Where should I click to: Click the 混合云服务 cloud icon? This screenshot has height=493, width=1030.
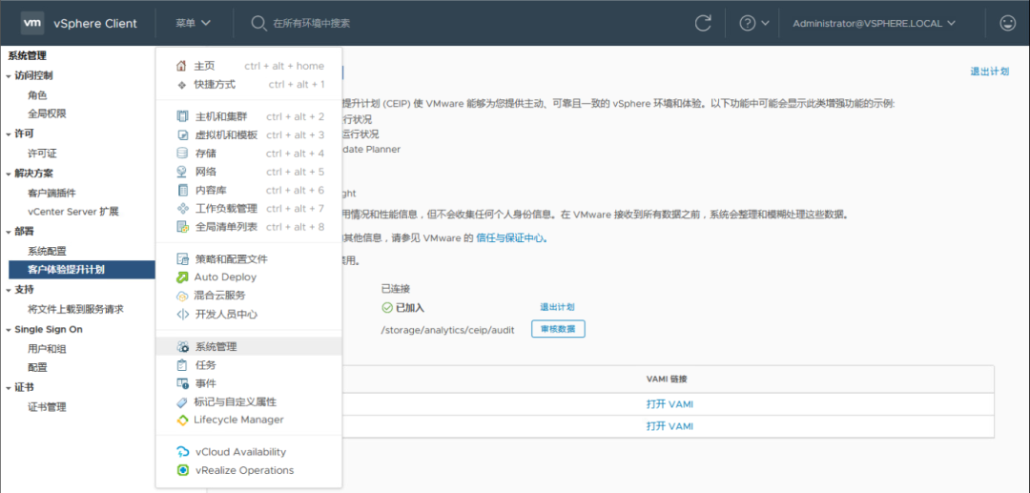(x=182, y=296)
